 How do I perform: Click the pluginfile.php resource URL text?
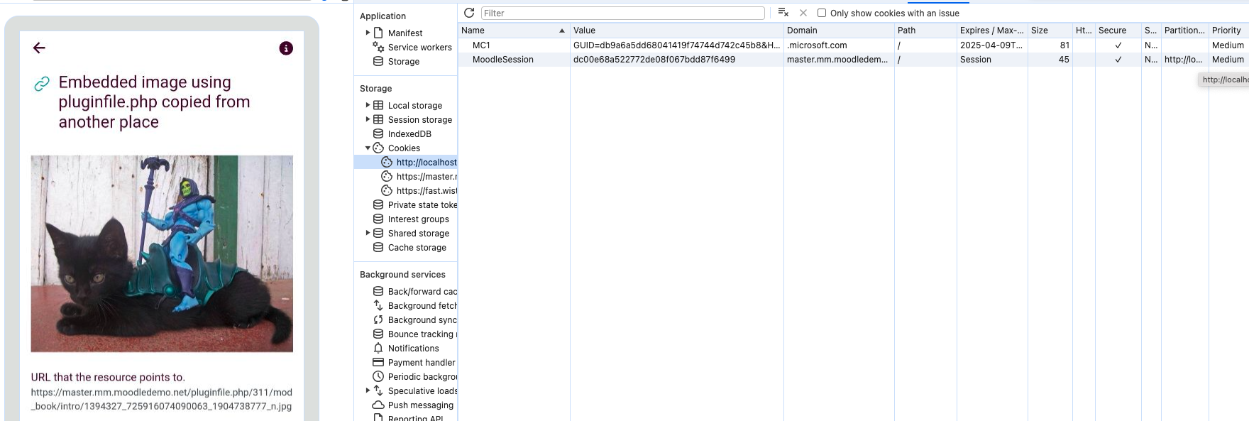pyautogui.click(x=161, y=399)
